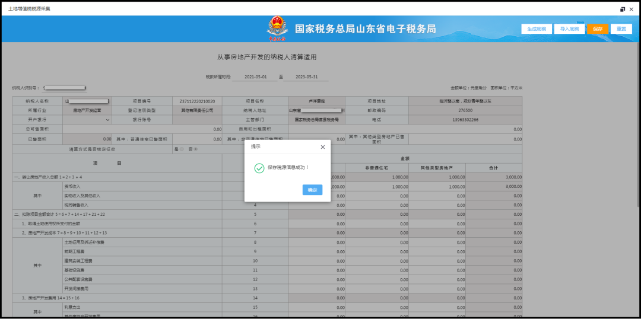Close the 土地增值税税源采集 window
The height and width of the screenshot is (319, 641).
(x=632, y=9)
